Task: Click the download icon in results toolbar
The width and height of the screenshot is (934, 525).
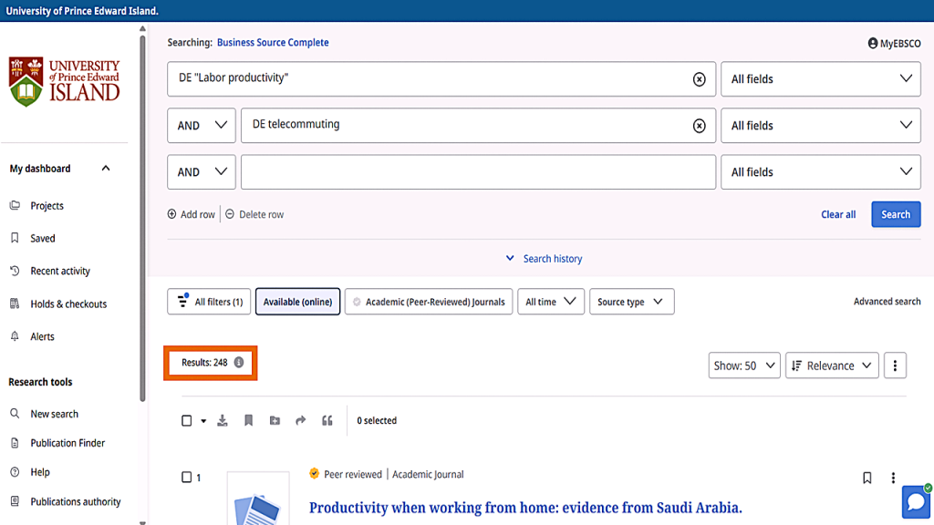Action: click(223, 420)
